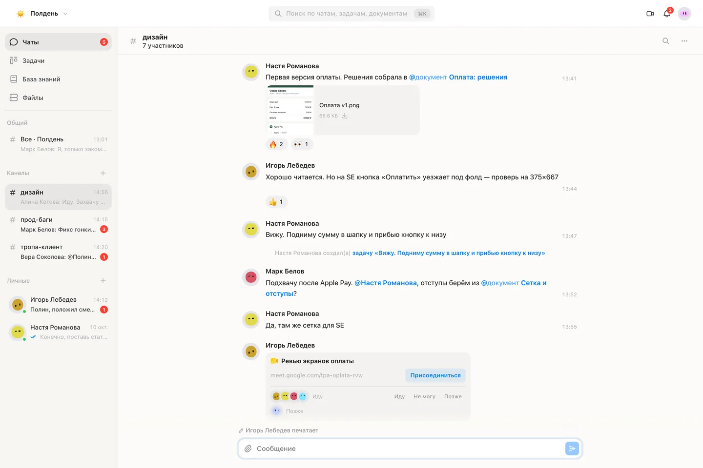
Task: Go to База знаний
Action: pyautogui.click(x=58, y=79)
